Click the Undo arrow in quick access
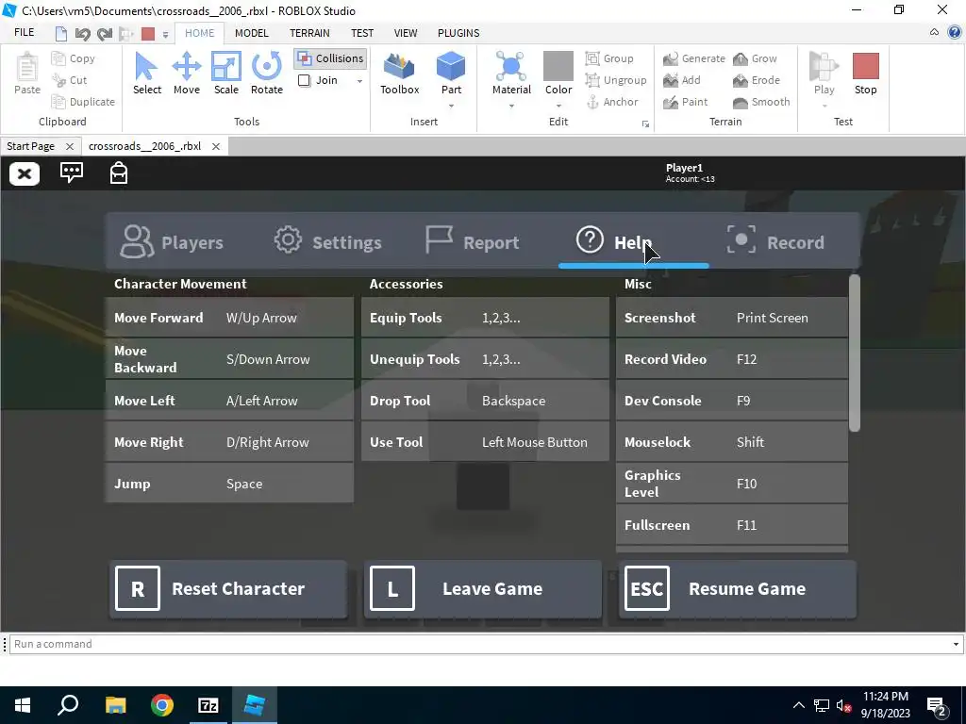 (83, 33)
